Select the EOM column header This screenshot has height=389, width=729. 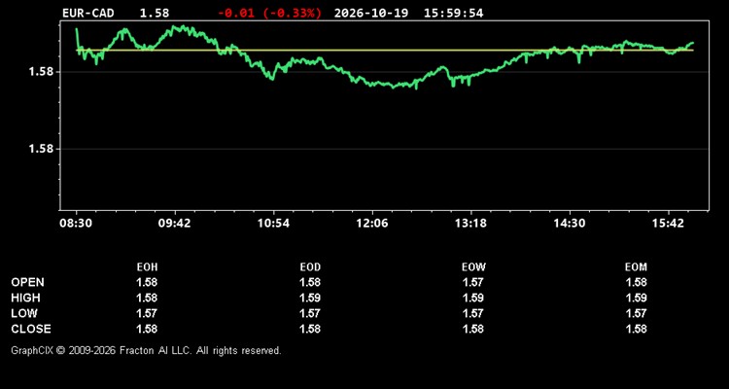(636, 267)
